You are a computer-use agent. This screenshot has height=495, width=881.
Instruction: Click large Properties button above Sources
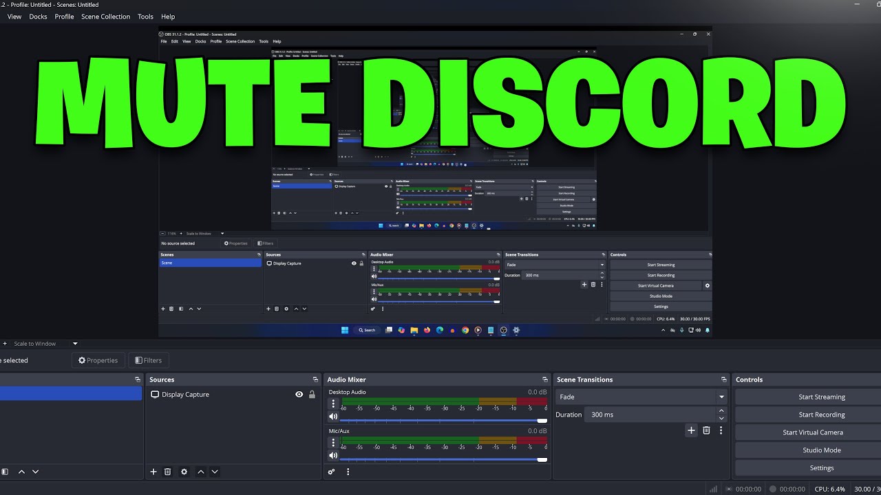98,360
